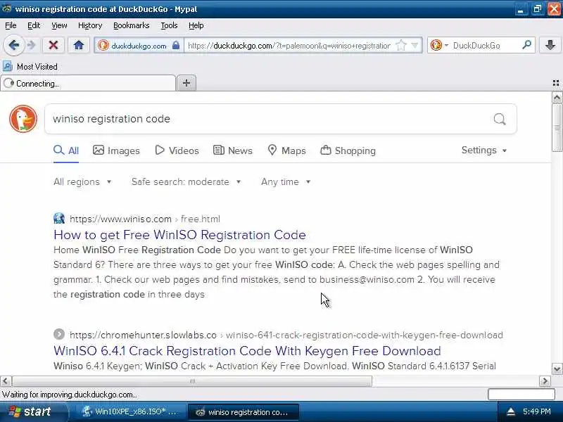
Task: Switch to the Shopping results tab
Action: pos(348,151)
